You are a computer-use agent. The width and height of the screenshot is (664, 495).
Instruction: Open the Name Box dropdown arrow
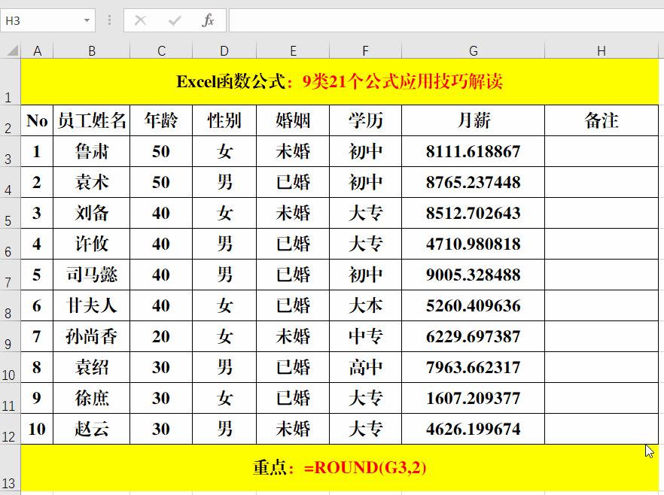(x=85, y=20)
